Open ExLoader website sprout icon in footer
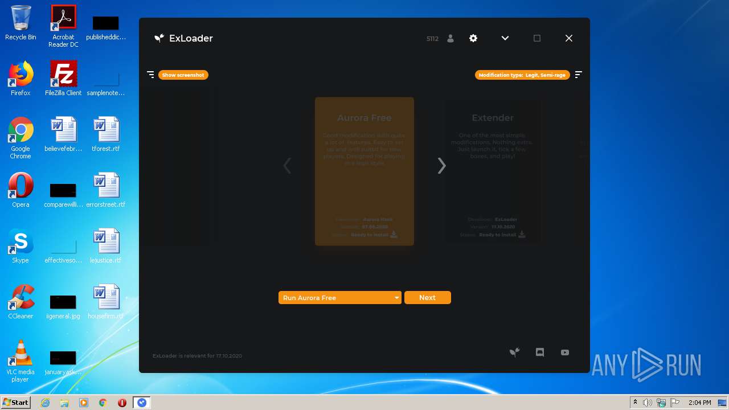729x410 pixels. click(514, 352)
